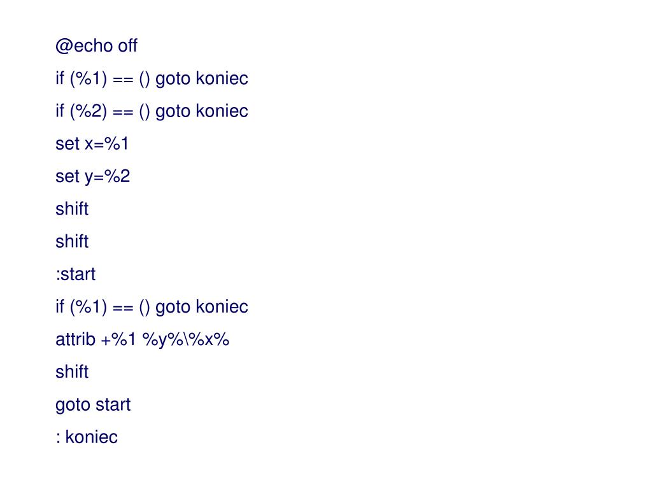
Task: Click the if line directly below "@echo off"
Action: pyautogui.click(x=152, y=79)
